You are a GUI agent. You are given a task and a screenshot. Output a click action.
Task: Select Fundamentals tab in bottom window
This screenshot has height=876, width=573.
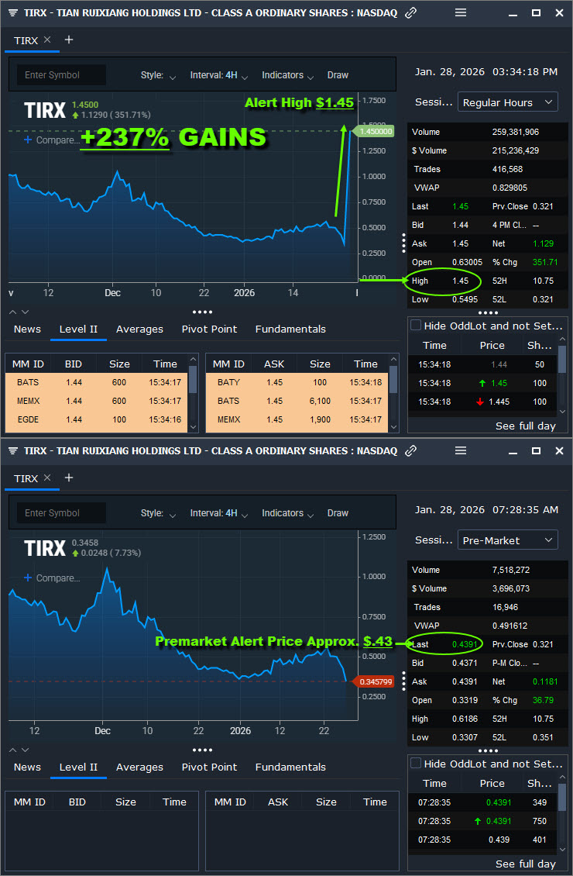tap(290, 767)
